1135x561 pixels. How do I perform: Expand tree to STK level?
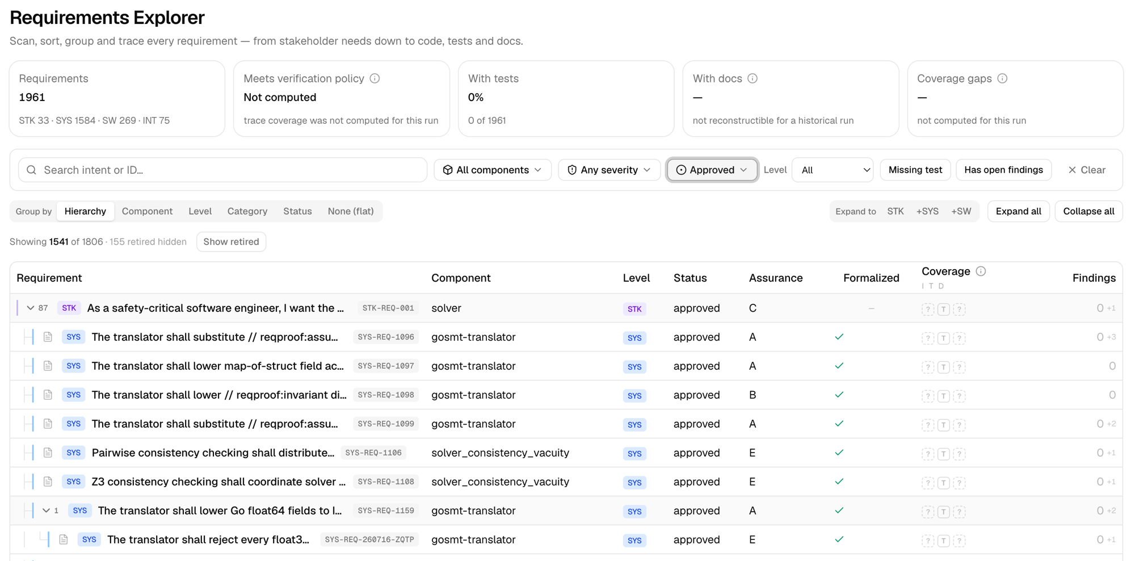(x=896, y=211)
